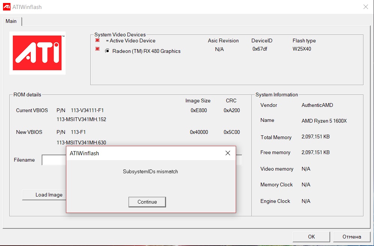Screen dimensions: 374x246
Task: Click the 0x40000 image size value
Action: pos(199,132)
